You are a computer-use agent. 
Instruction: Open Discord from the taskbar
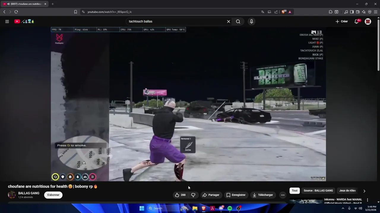(221, 208)
